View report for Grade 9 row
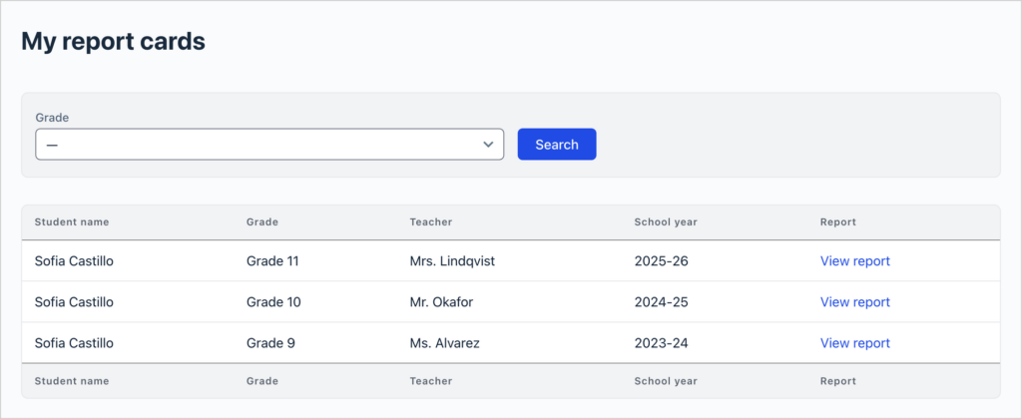This screenshot has width=1022, height=419. [x=854, y=343]
